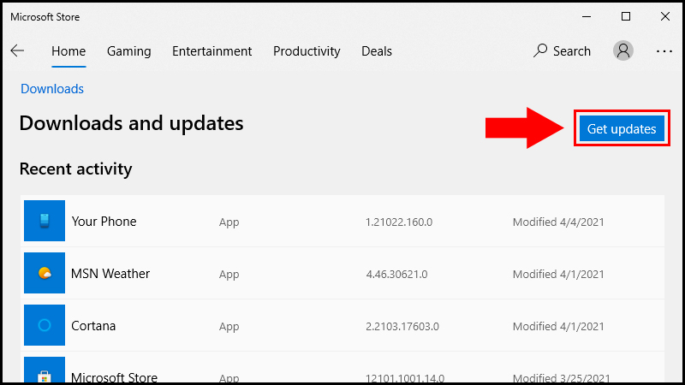
Task: Open the Productivity tab
Action: click(x=307, y=51)
